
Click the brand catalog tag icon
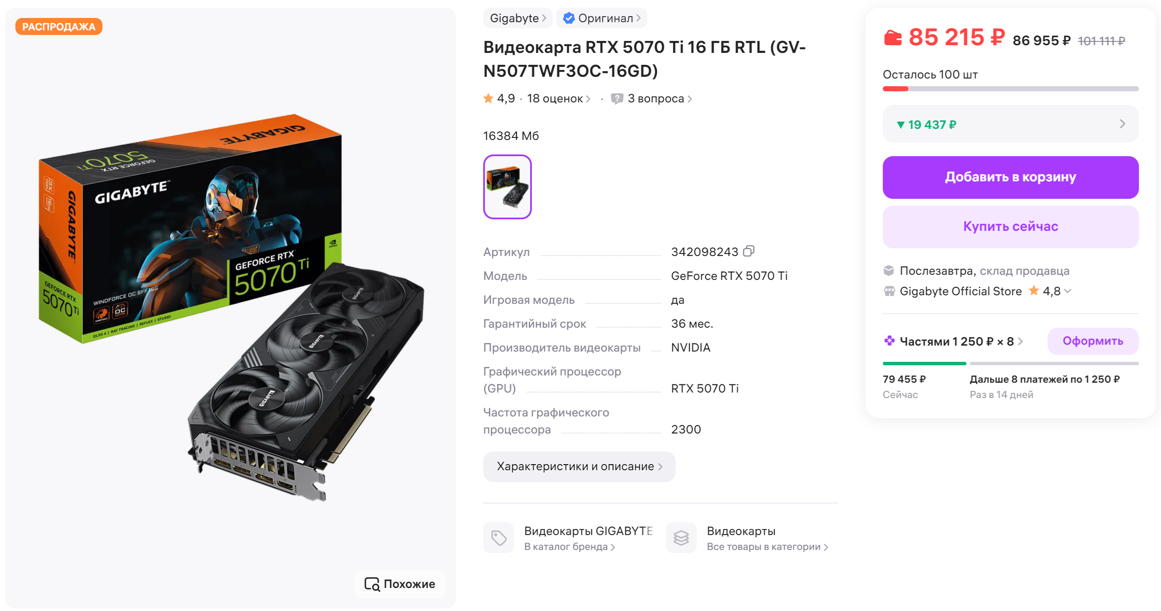click(x=499, y=538)
